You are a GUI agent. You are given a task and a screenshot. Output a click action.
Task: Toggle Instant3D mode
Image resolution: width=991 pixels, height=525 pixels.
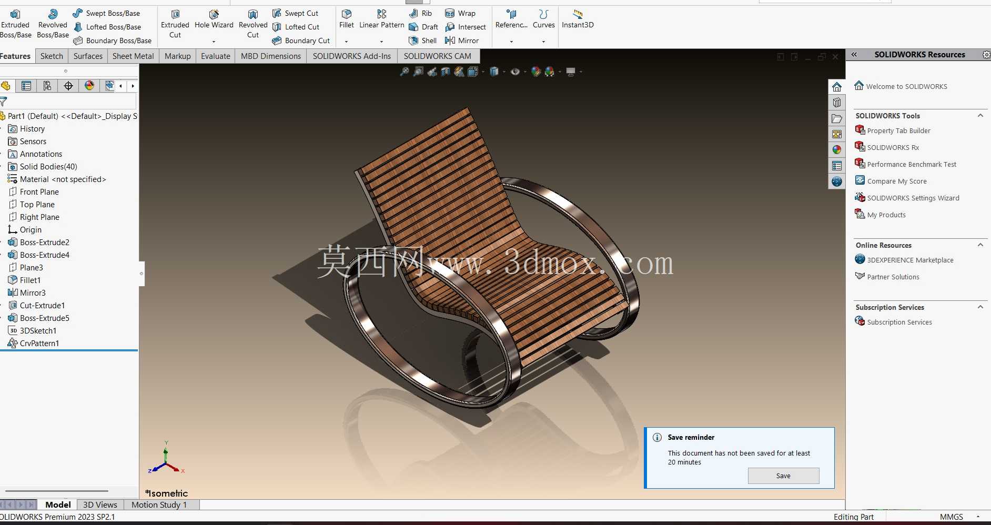(x=578, y=19)
